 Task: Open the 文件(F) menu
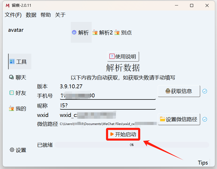13,15
